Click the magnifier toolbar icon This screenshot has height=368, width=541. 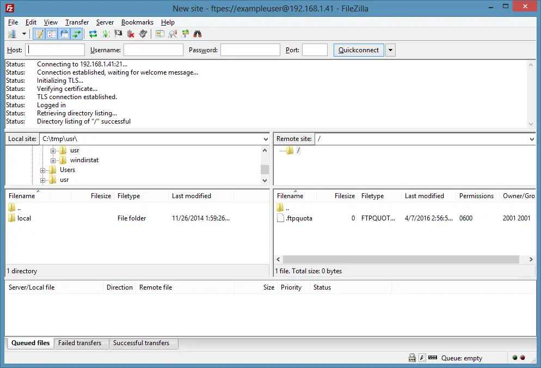tap(173, 34)
